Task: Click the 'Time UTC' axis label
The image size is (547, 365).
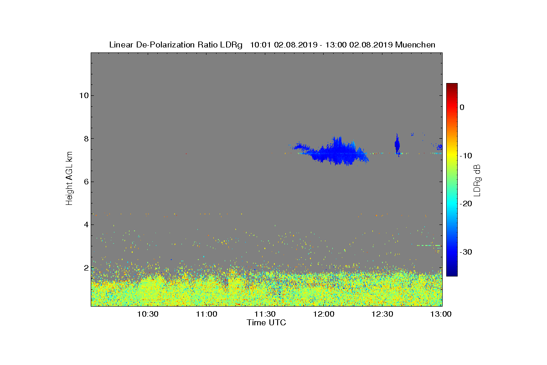Action: pos(267,323)
